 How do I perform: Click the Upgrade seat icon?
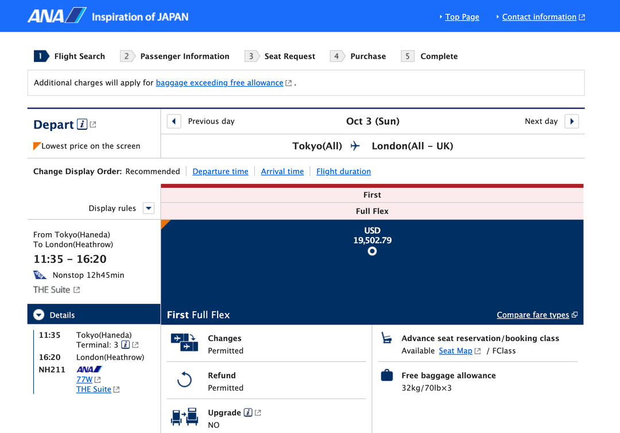[x=184, y=416]
